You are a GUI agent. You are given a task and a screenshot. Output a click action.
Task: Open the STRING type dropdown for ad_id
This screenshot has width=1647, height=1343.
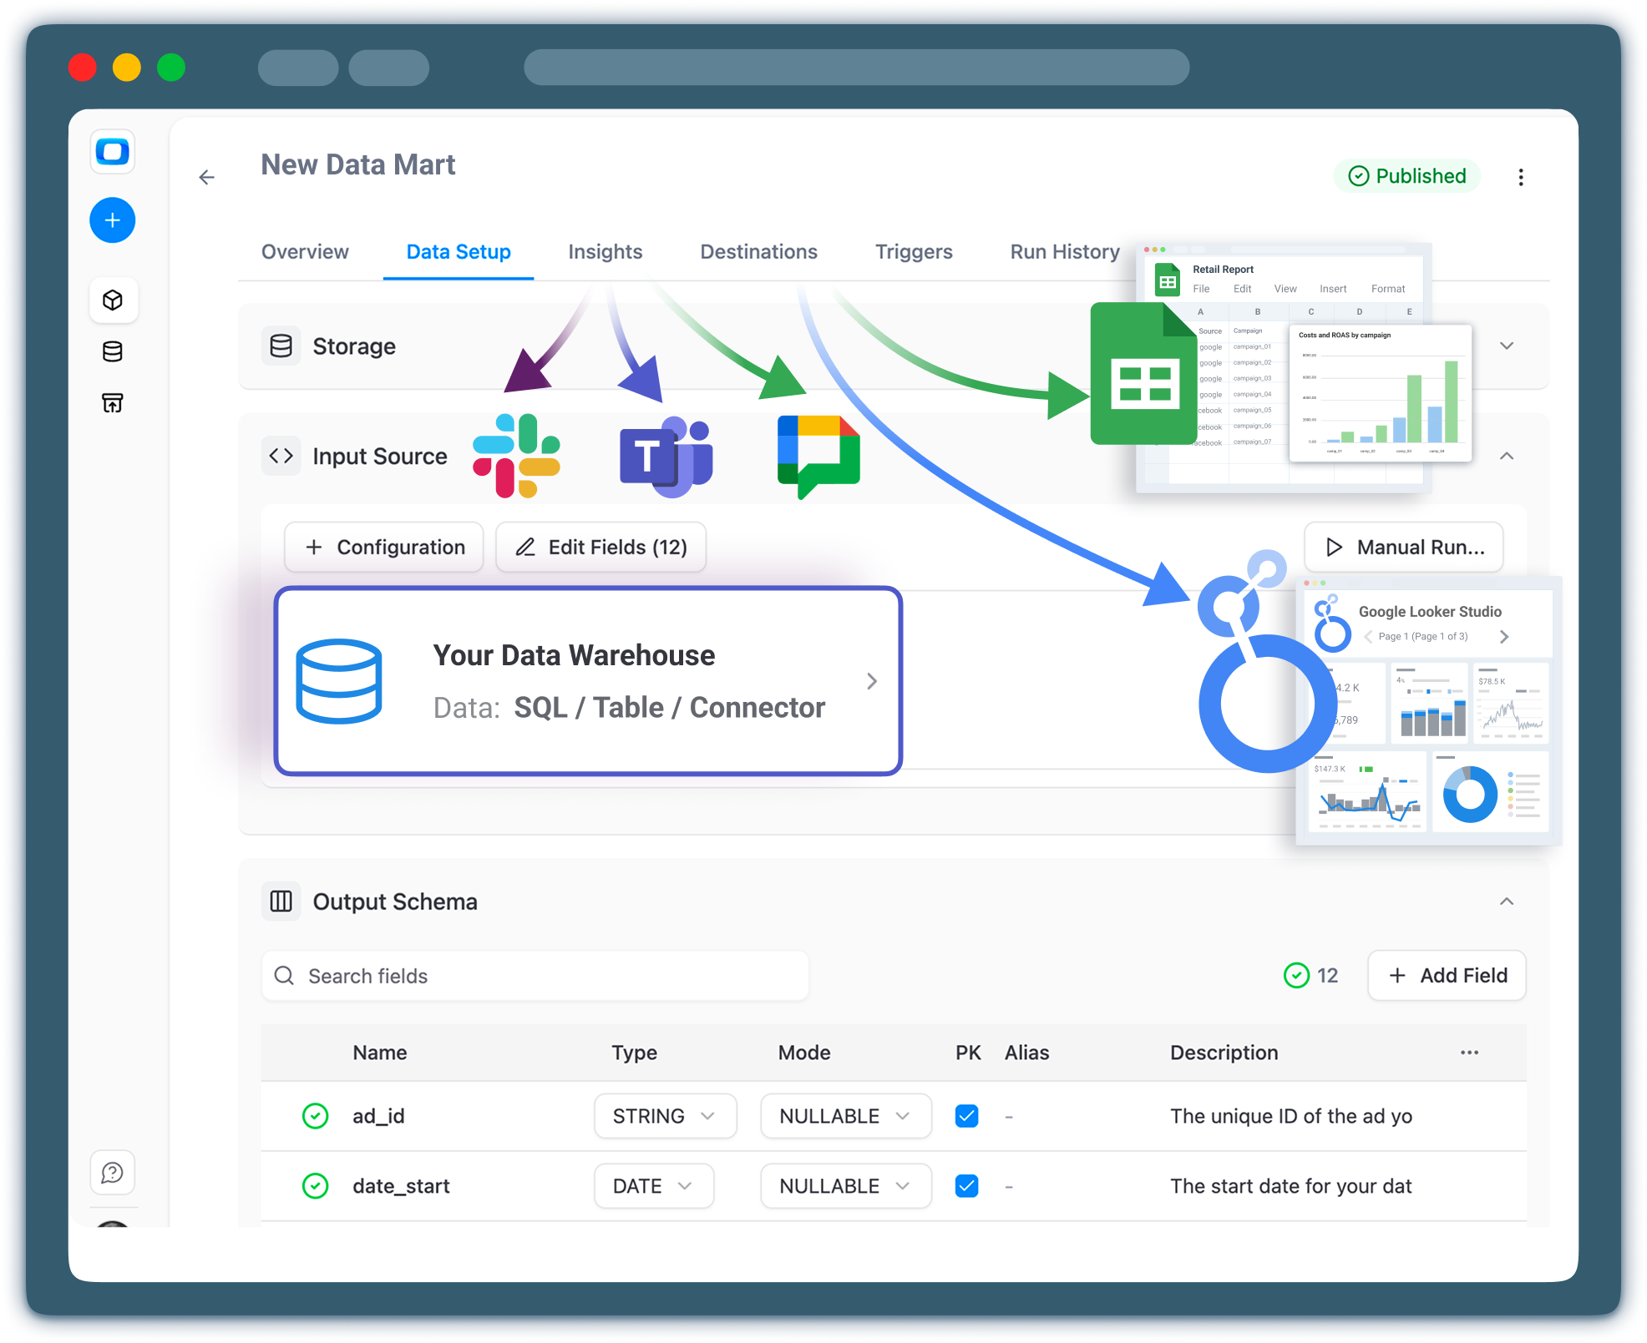pos(665,1116)
